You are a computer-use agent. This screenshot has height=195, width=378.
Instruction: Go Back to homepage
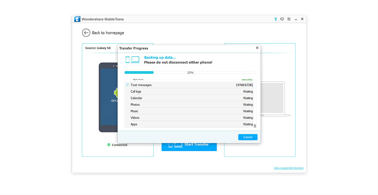point(108,33)
